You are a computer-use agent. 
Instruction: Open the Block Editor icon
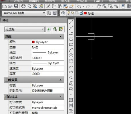[72, 6]
